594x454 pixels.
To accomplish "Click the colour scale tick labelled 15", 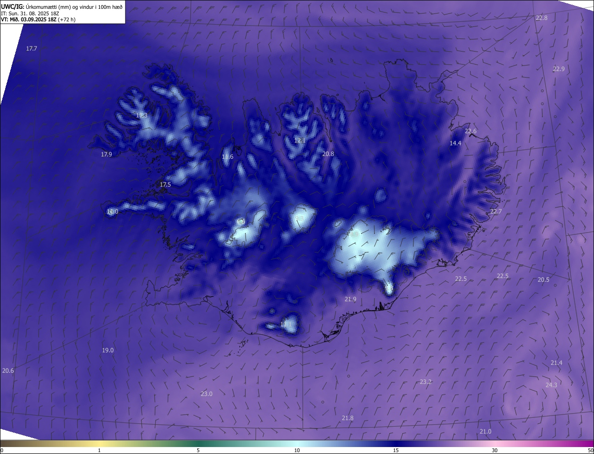I will tap(396, 450).
